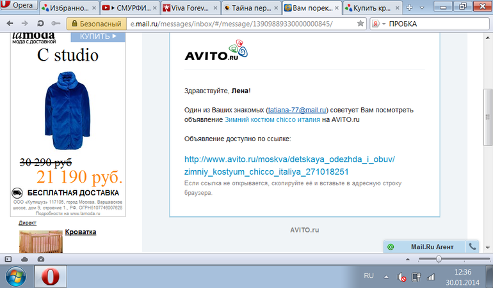Open the Opera main menu button
This screenshot has height=288, width=493.
(x=19, y=5)
